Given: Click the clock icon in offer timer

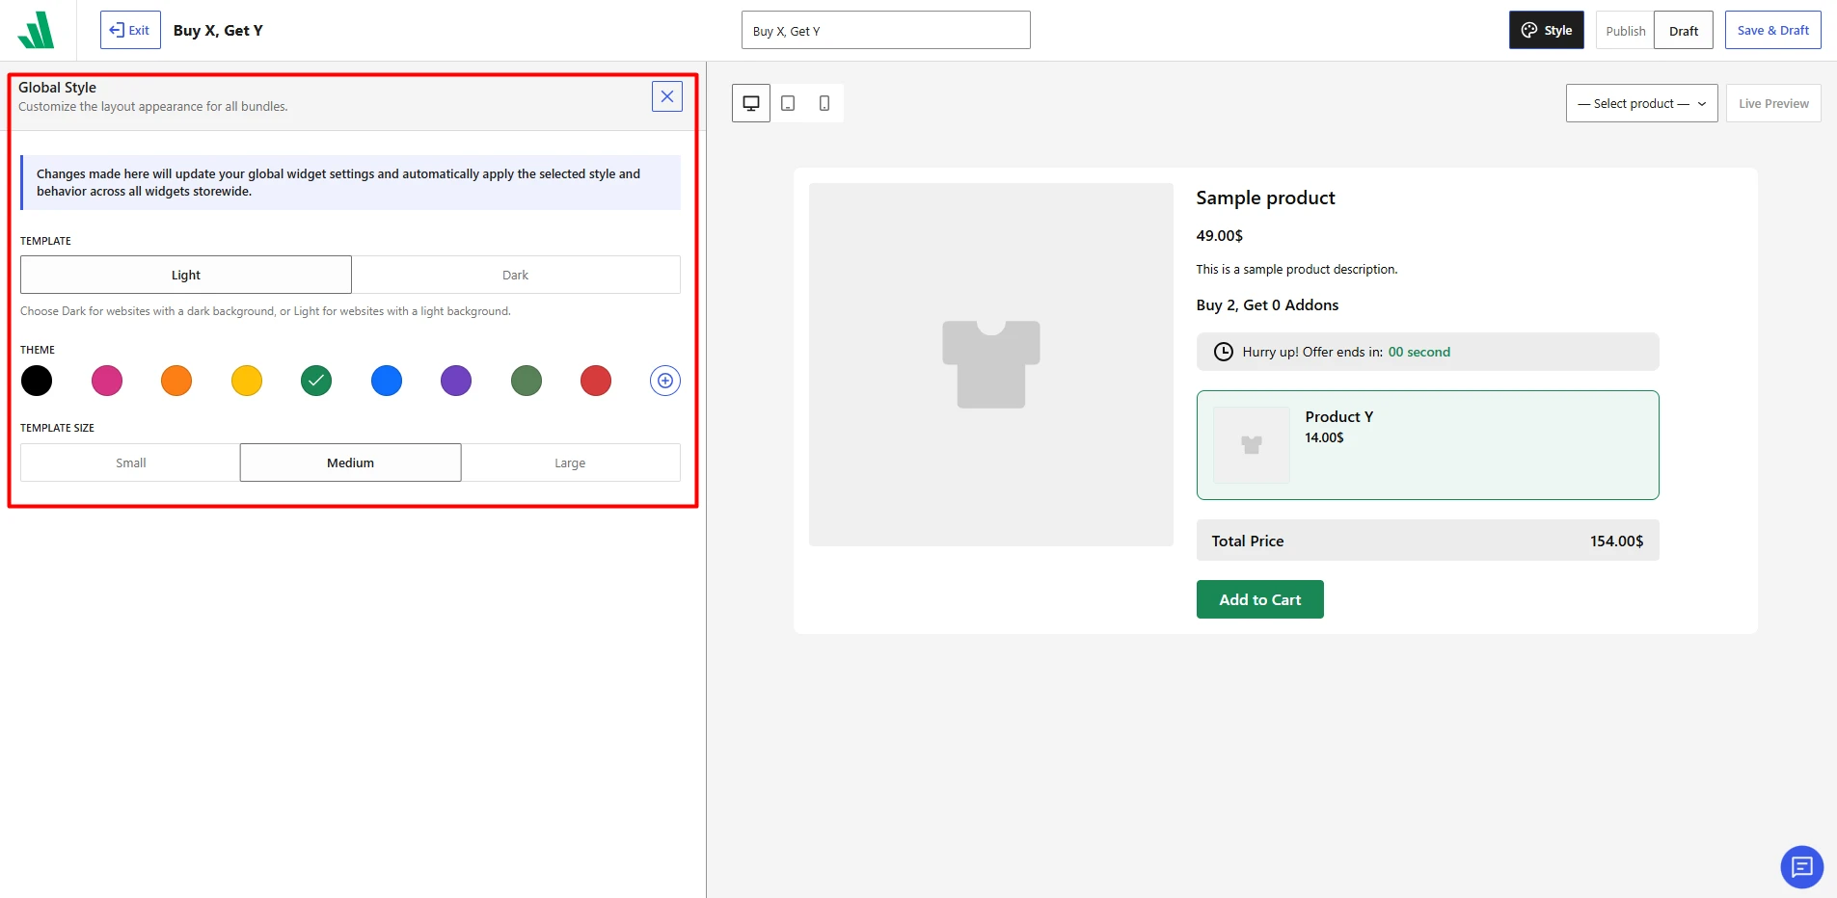Looking at the screenshot, I should coord(1223,352).
